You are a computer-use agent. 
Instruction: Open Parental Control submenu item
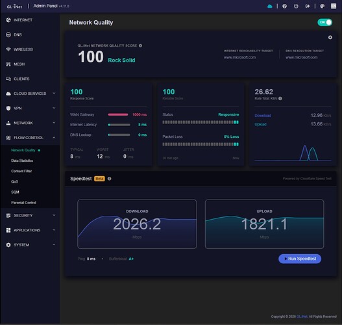click(x=30, y=203)
